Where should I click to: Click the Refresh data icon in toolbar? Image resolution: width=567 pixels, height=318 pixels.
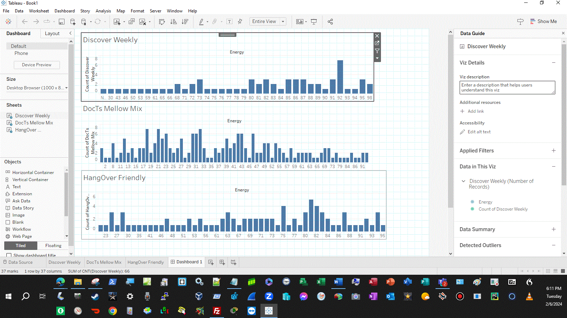pyautogui.click(x=98, y=22)
